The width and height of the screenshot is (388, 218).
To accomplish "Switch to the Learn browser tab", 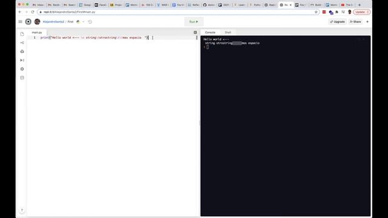I will (x=240, y=5).
